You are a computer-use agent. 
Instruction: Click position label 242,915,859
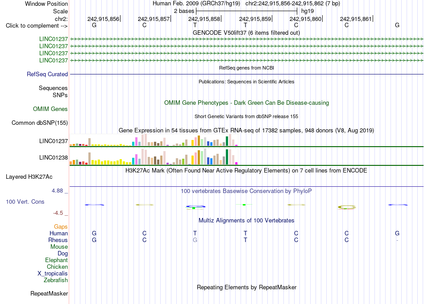[x=255, y=19]
